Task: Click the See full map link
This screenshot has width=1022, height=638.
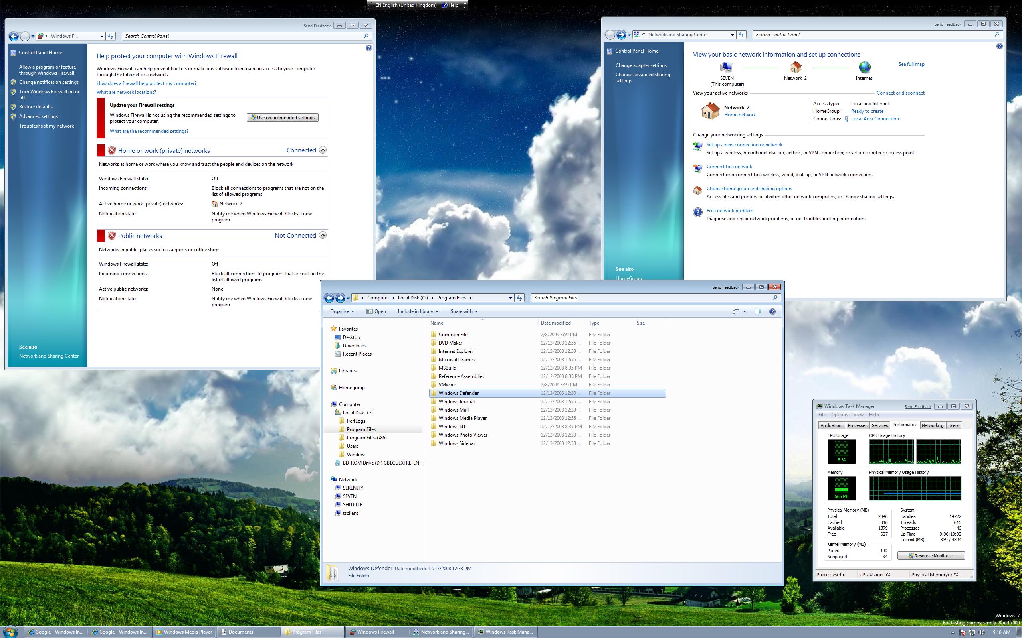Action: (911, 64)
